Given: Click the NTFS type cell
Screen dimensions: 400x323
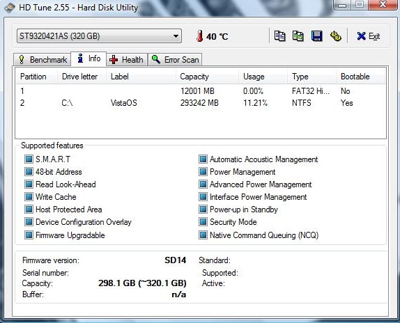Looking at the screenshot, I should point(302,103).
